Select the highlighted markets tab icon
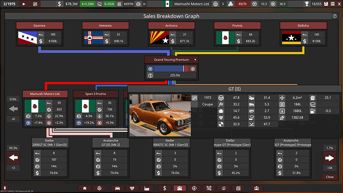The height and width of the screenshot is (193, 343). click(x=179, y=188)
